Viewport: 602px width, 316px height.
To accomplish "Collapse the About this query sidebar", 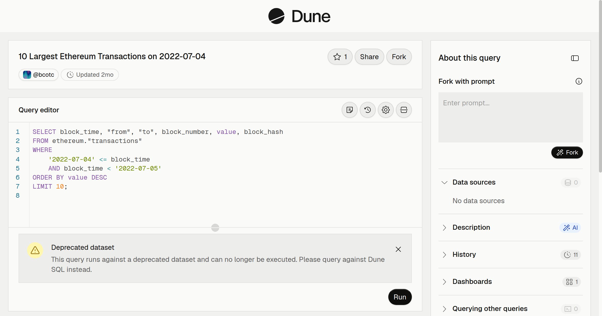I will click(x=575, y=58).
